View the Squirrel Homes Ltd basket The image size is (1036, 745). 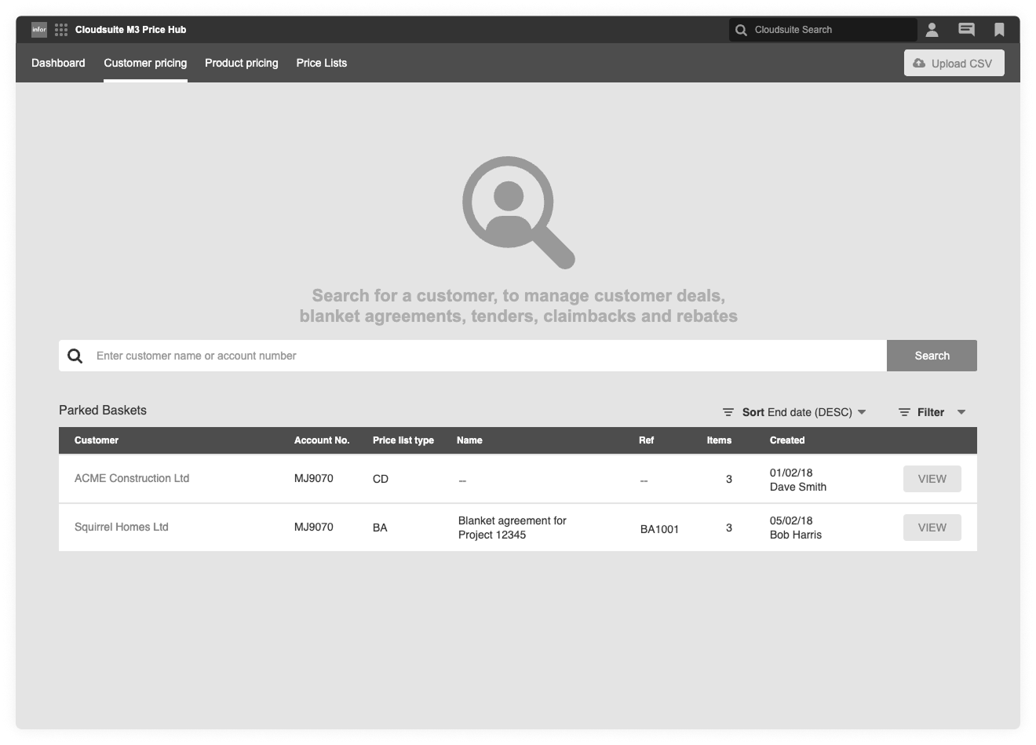tap(932, 528)
